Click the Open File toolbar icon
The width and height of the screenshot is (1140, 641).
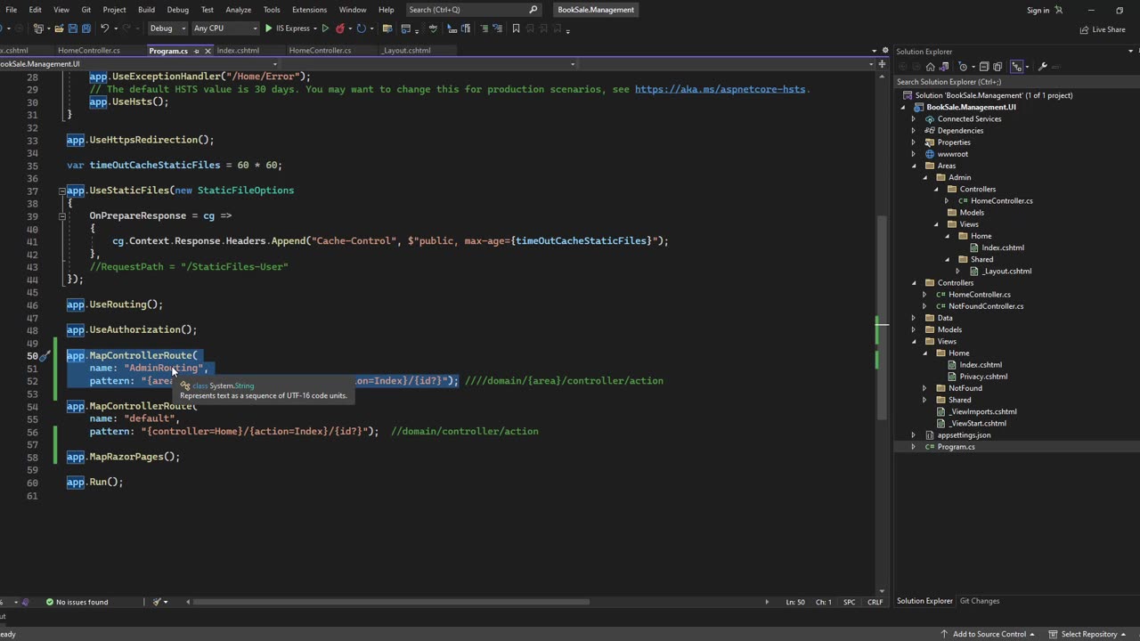coord(60,28)
